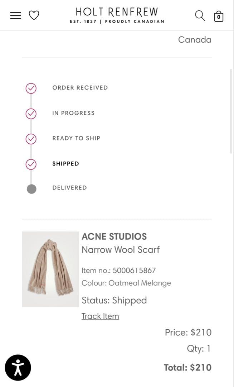234x387 pixels.
Task: Open the wishlist heart icon
Action: [34, 15]
